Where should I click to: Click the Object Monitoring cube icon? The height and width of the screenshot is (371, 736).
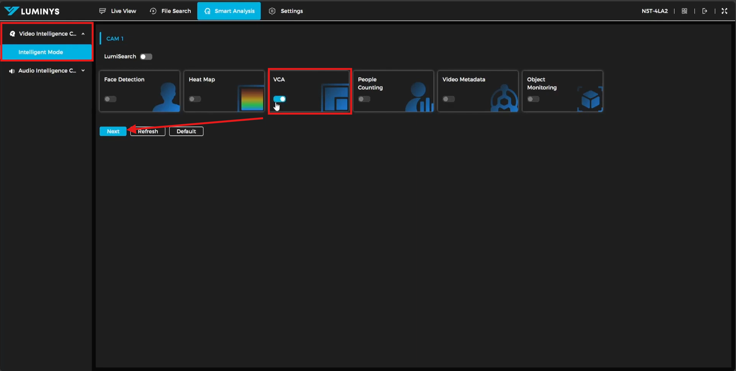pos(590,100)
